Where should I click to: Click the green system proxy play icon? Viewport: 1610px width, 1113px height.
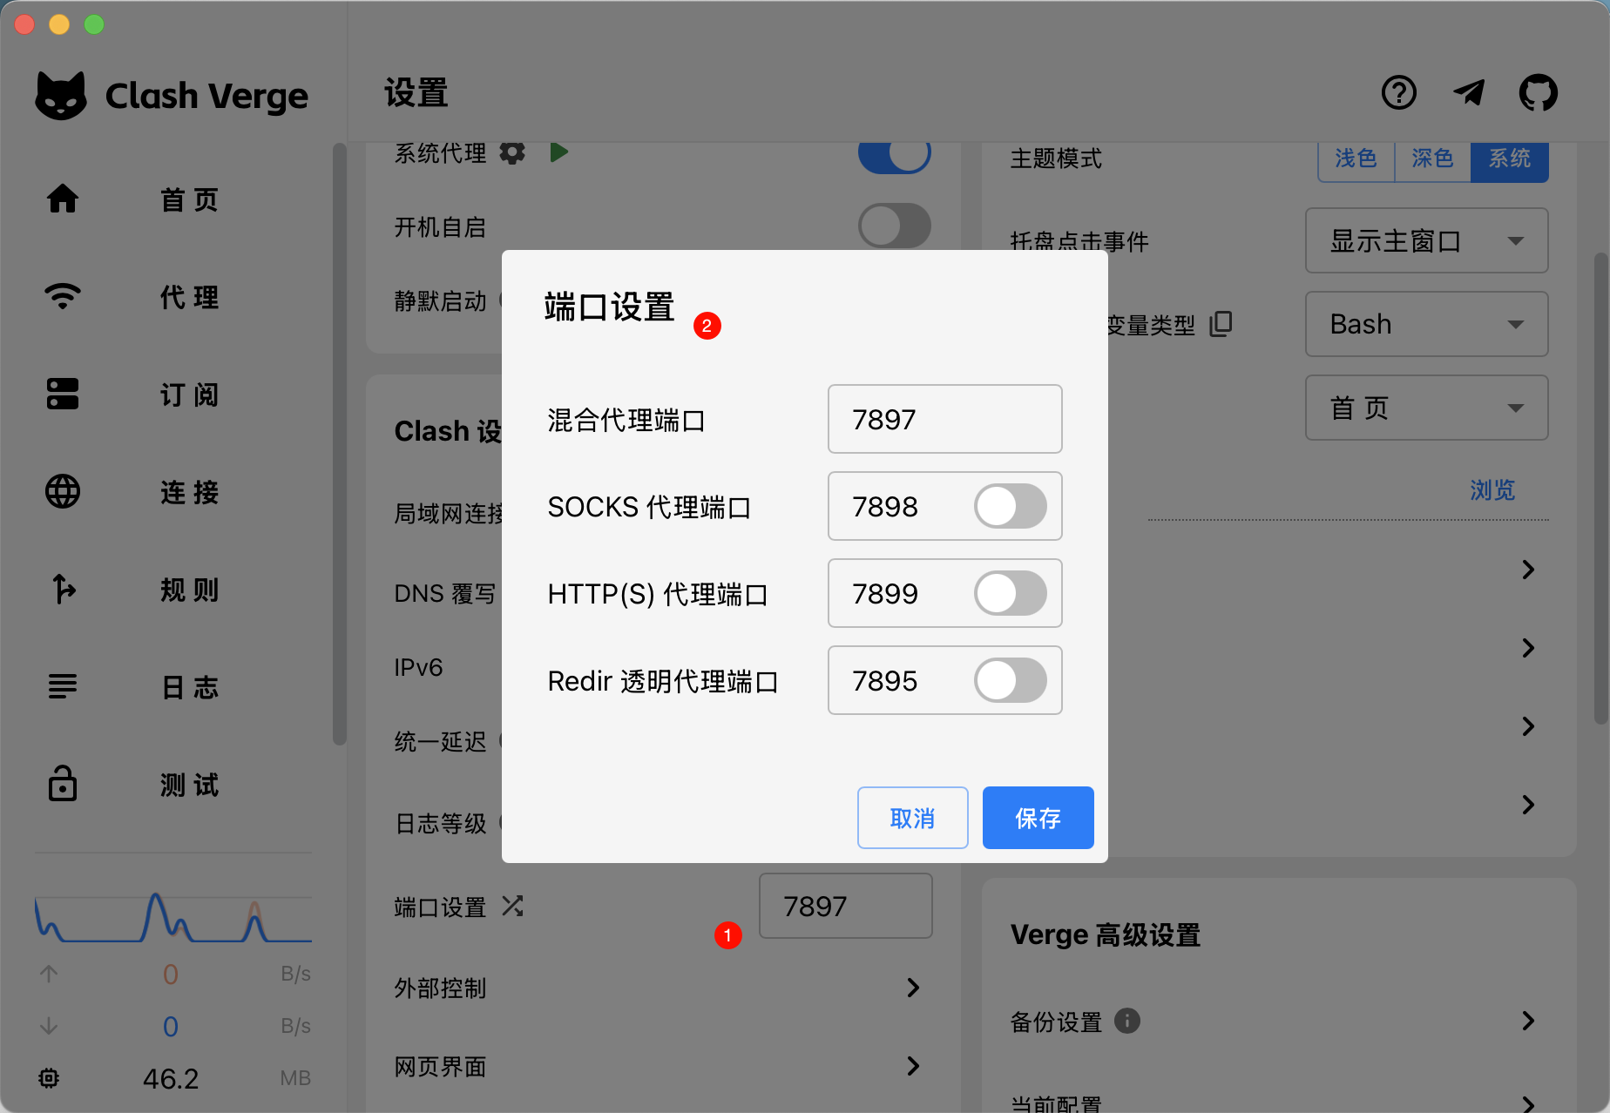click(558, 153)
